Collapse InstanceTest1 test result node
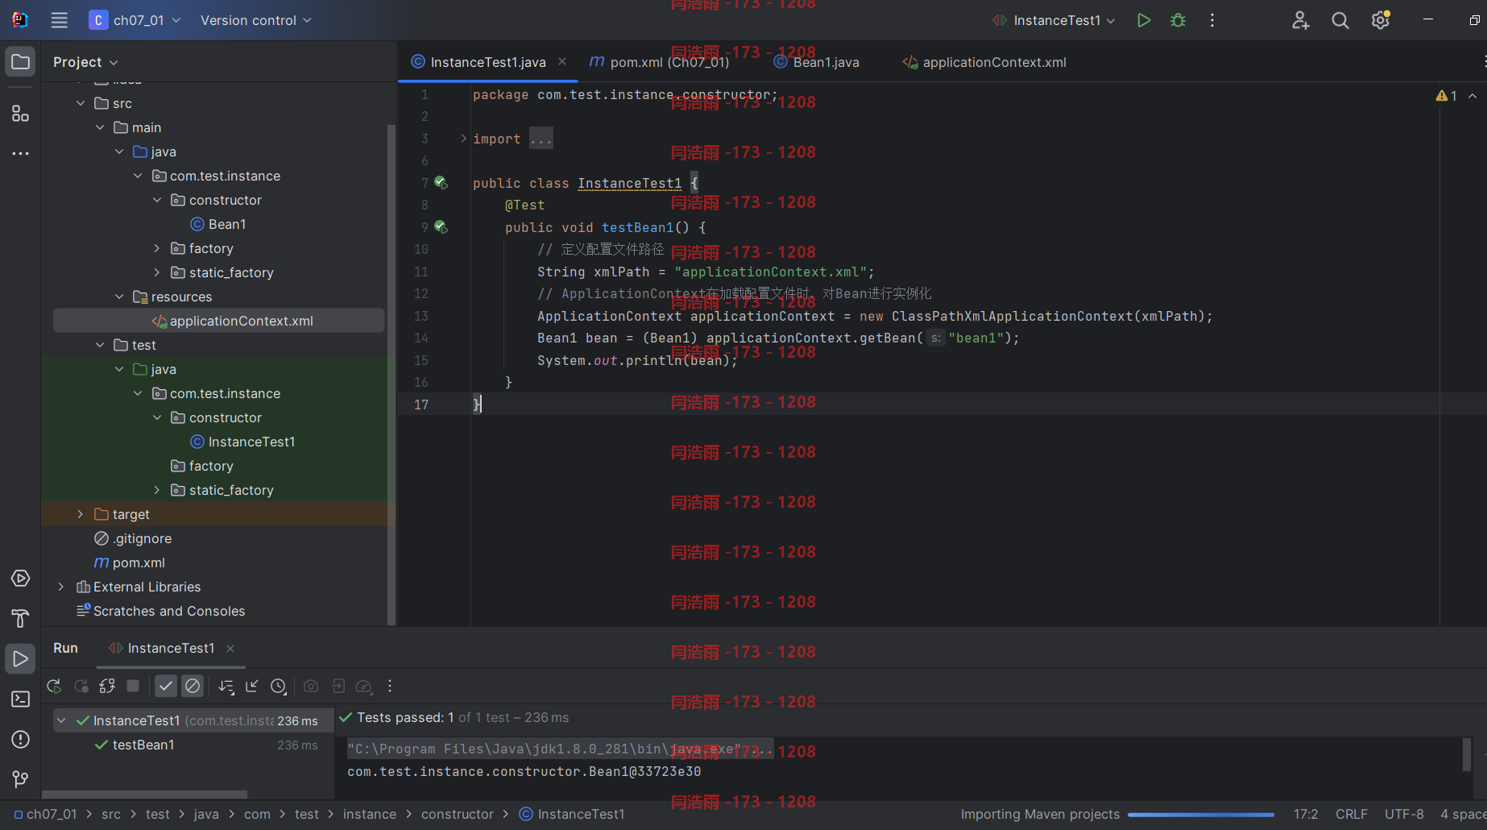Screen dimensions: 1487x830 pos(61,720)
